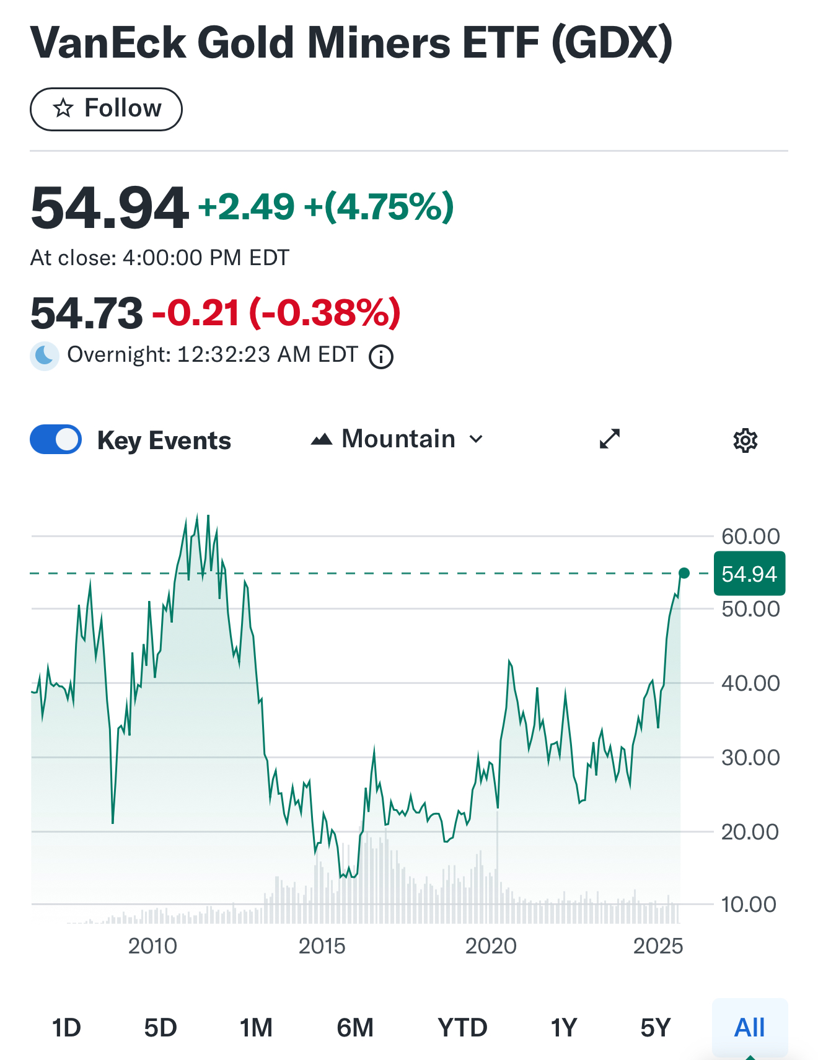The width and height of the screenshot is (818, 1060).
Task: Open chart settings gear icon
Action: tap(745, 440)
